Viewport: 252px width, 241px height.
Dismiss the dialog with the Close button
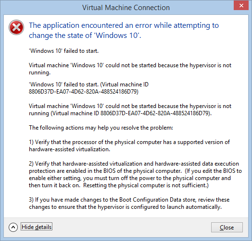pyautogui.click(x=227, y=228)
